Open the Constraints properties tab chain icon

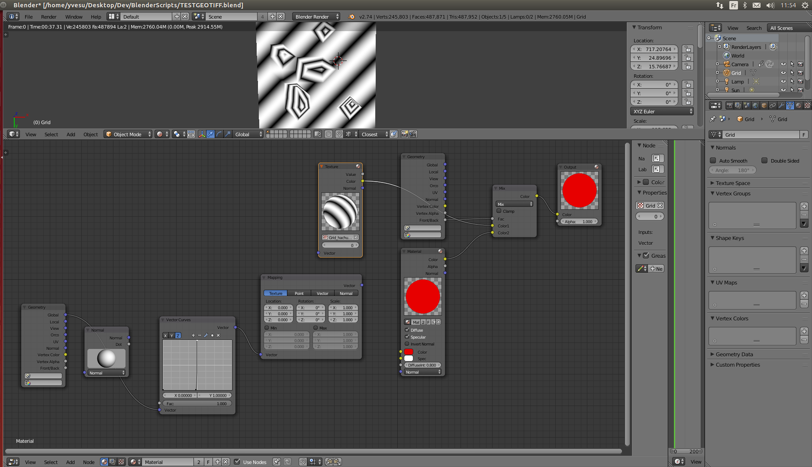(773, 106)
